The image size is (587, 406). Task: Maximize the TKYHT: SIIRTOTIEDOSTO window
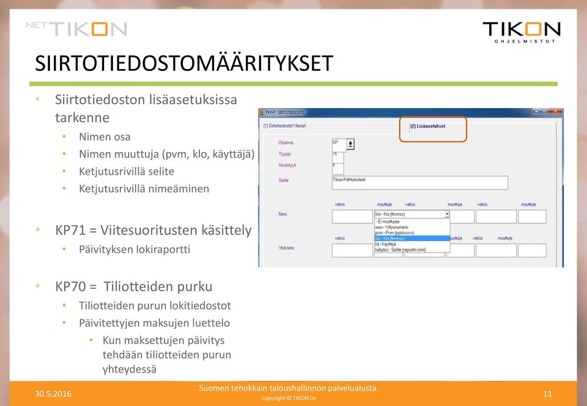point(545,111)
